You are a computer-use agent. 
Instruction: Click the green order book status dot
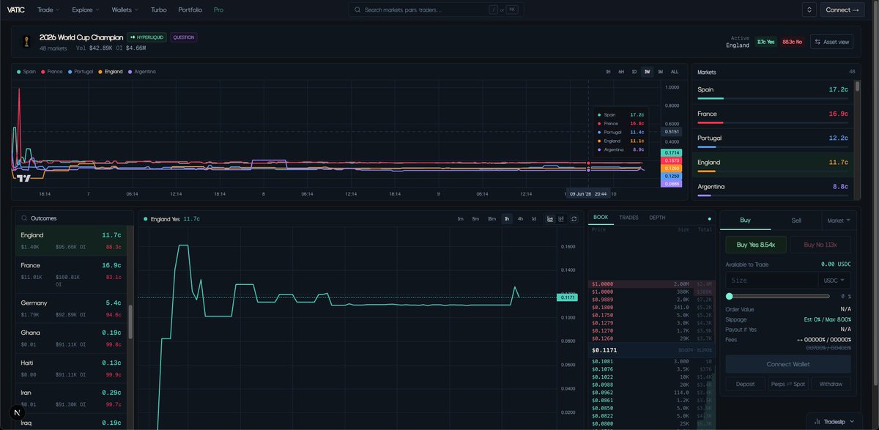coord(709,218)
